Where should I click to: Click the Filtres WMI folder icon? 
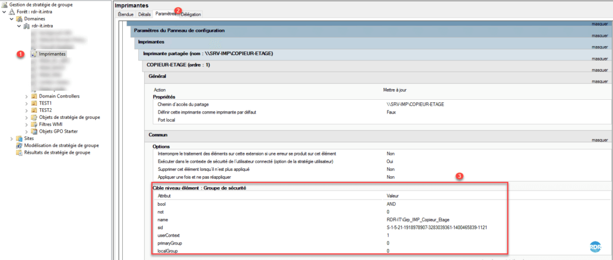point(34,124)
